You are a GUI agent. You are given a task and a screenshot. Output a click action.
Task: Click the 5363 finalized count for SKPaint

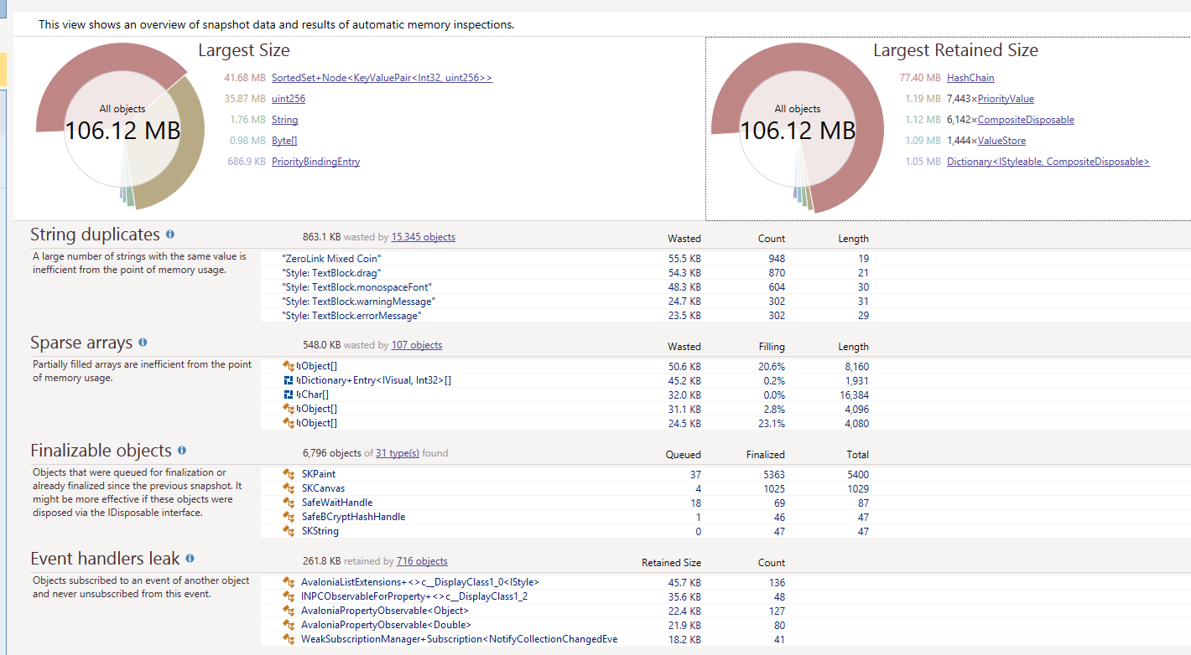[x=772, y=474]
